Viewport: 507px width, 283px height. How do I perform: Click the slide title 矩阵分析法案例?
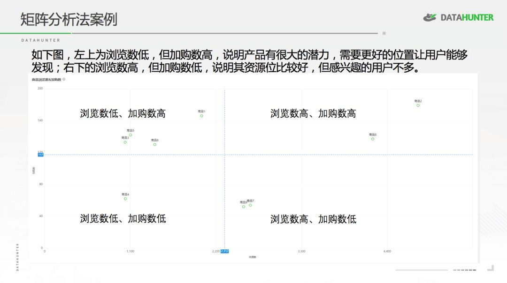pos(69,19)
